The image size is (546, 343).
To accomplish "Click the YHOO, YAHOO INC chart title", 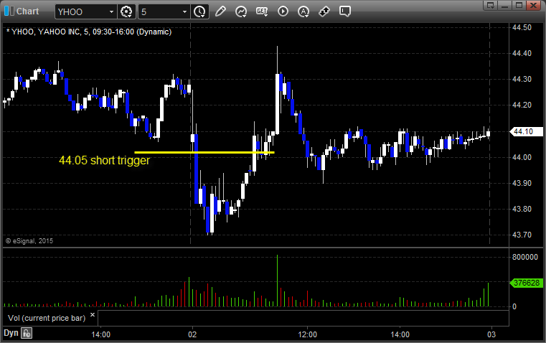I will (89, 32).
